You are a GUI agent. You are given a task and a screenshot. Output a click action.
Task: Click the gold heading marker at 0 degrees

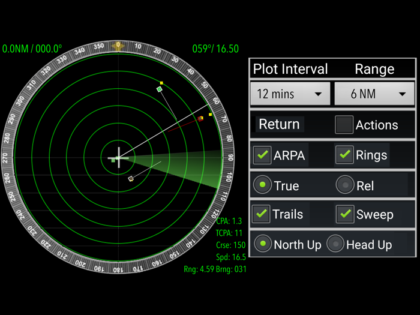pos(118,46)
